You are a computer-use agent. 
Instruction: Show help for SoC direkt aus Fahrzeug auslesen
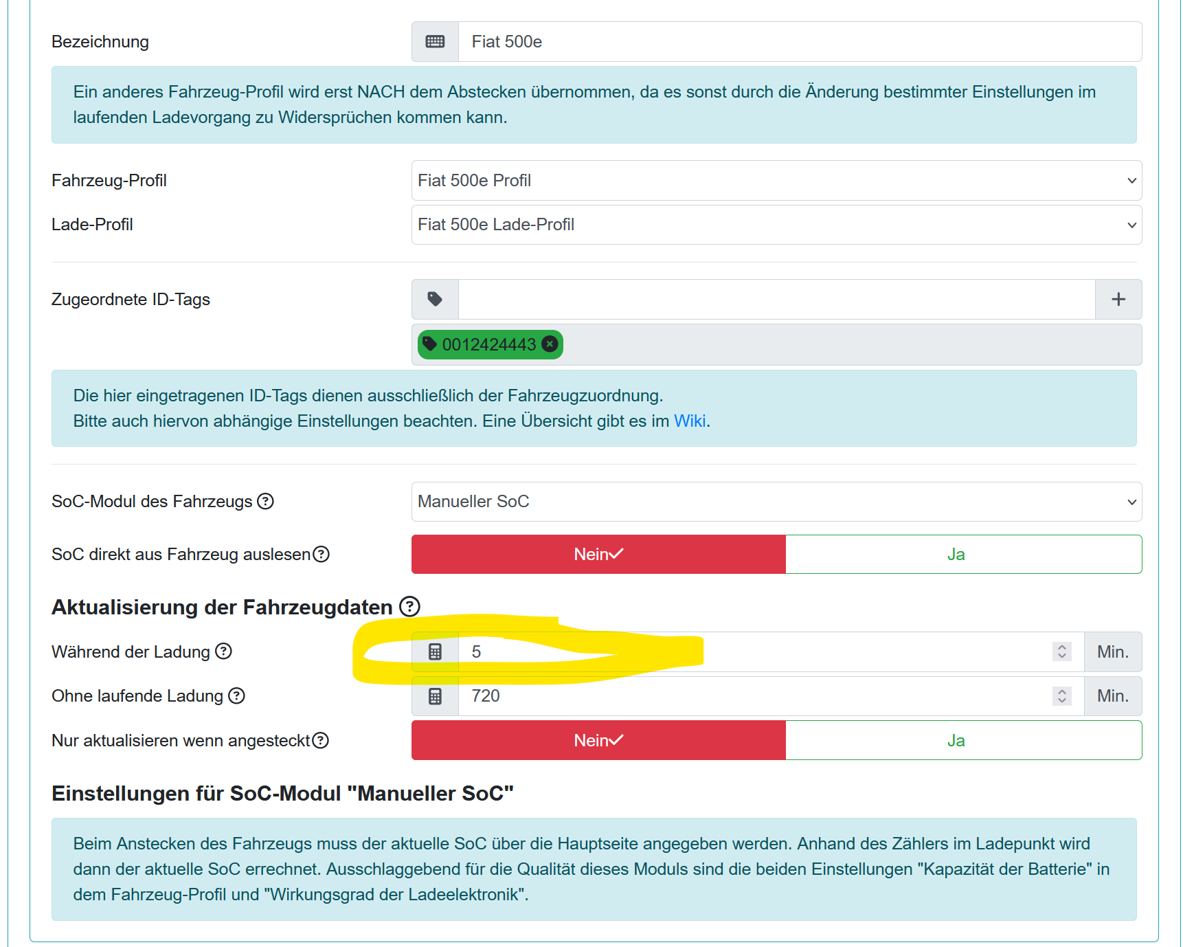(x=321, y=555)
